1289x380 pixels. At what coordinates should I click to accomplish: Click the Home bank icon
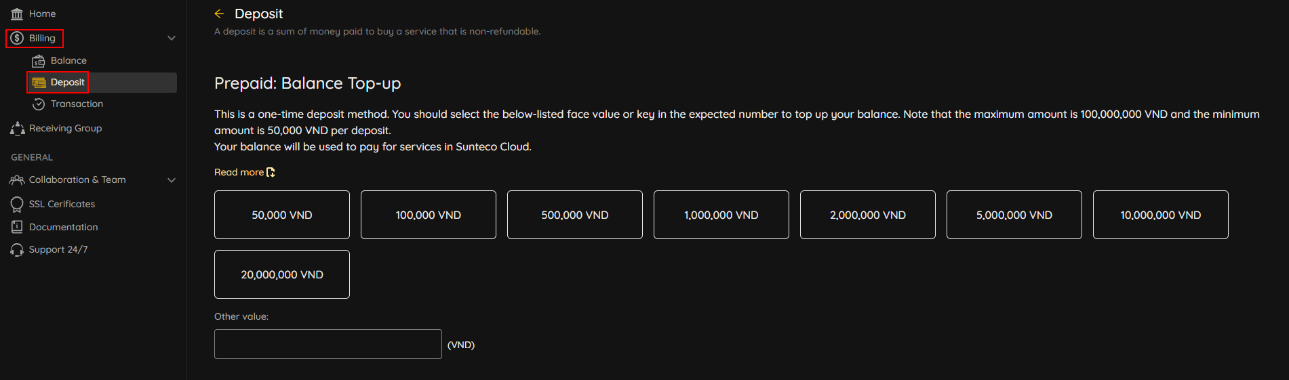[x=17, y=14]
